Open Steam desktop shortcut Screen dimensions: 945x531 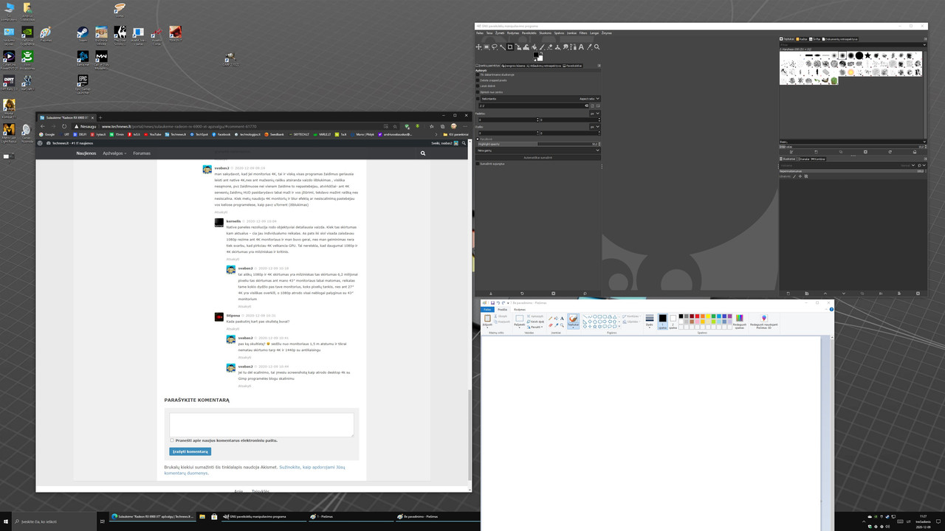pyautogui.click(x=83, y=34)
